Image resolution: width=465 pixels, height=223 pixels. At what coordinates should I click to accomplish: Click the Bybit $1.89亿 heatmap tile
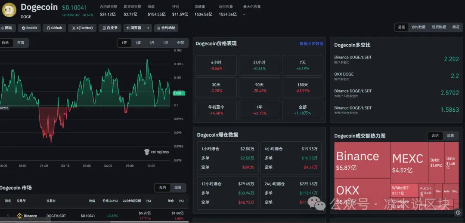pos(437,163)
